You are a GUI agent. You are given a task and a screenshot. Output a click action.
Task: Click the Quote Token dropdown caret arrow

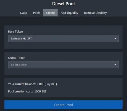pyautogui.click(x=115, y=65)
